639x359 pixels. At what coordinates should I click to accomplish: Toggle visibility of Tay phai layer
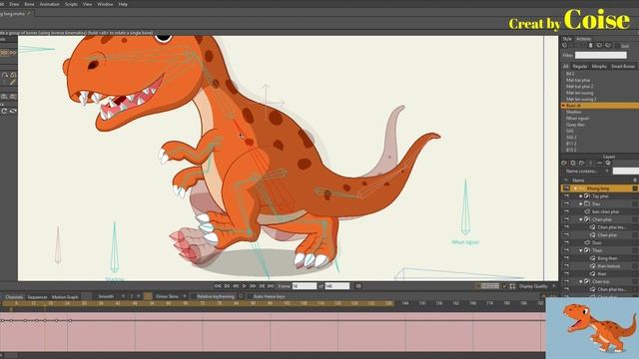[x=566, y=196]
